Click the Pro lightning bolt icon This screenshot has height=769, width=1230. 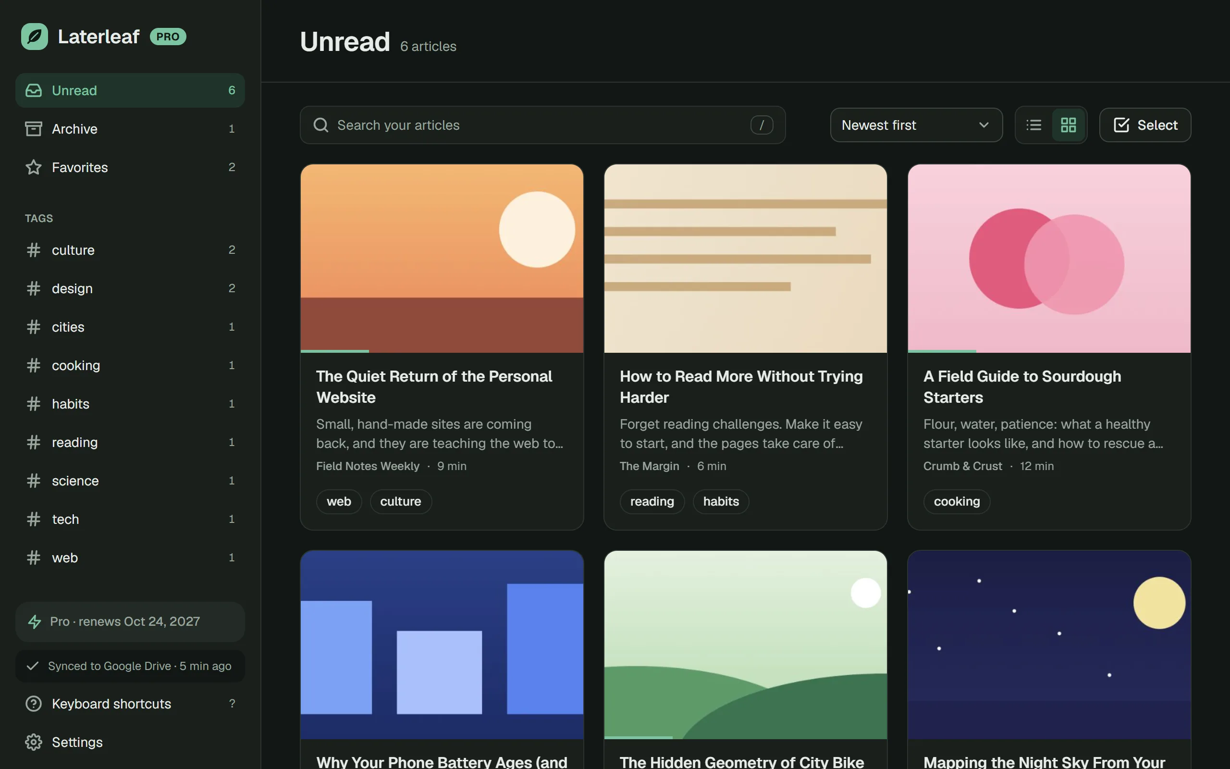pyautogui.click(x=35, y=621)
